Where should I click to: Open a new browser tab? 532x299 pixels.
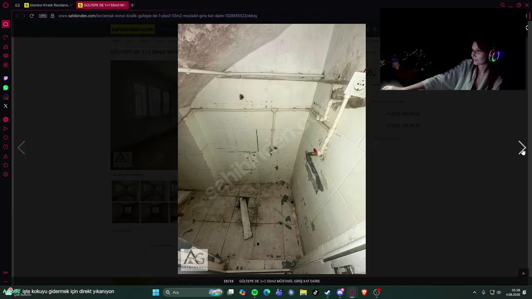132,5
